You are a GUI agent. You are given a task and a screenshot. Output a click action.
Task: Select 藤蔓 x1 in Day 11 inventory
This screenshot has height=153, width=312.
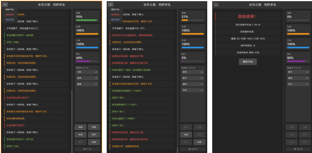pos(87,84)
